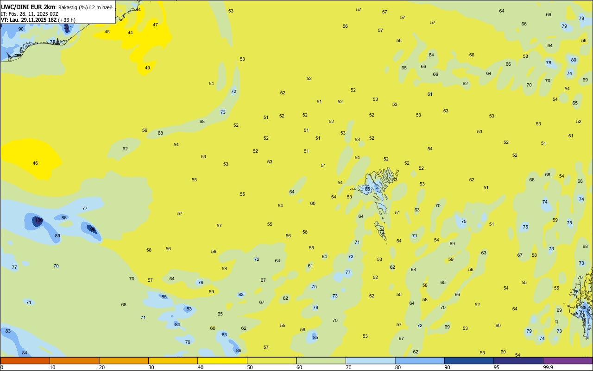Screen dimensions: 593x371
Task: Pick the light green 60–70 legend segment
Action: click(321, 360)
